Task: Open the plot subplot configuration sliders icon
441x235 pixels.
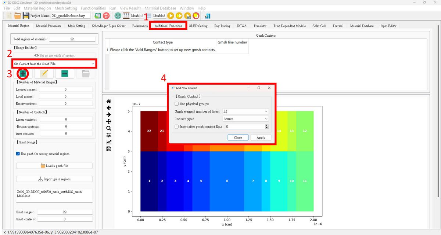Action: coord(108,135)
